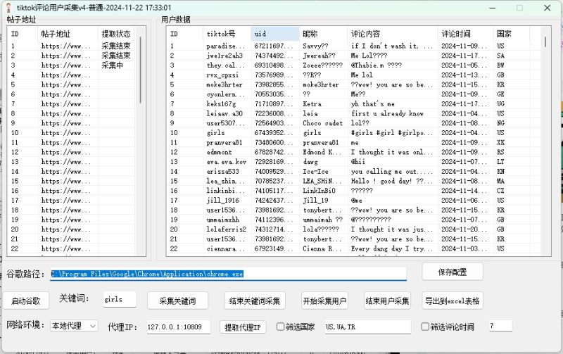Viewport: 563px width, 354px height.
Task: Select user row edmmont
Action: (x=219, y=152)
